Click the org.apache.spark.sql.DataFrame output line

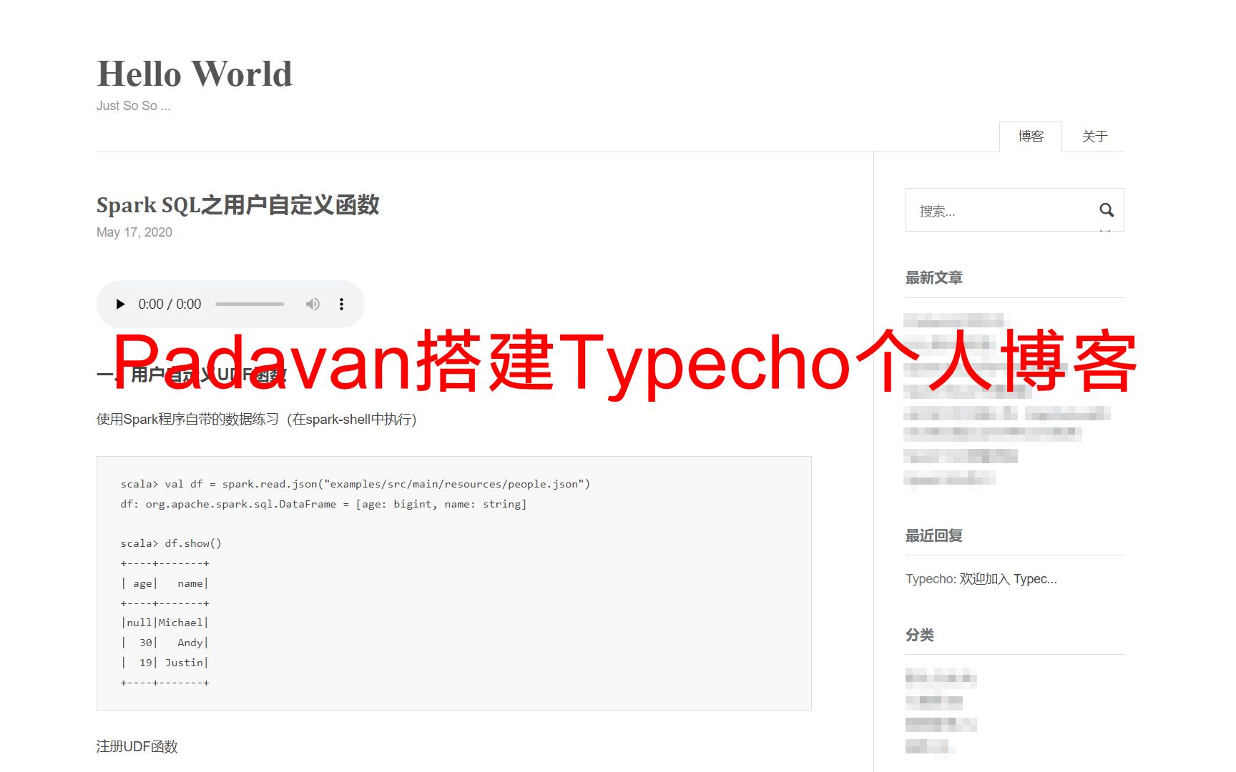(323, 504)
